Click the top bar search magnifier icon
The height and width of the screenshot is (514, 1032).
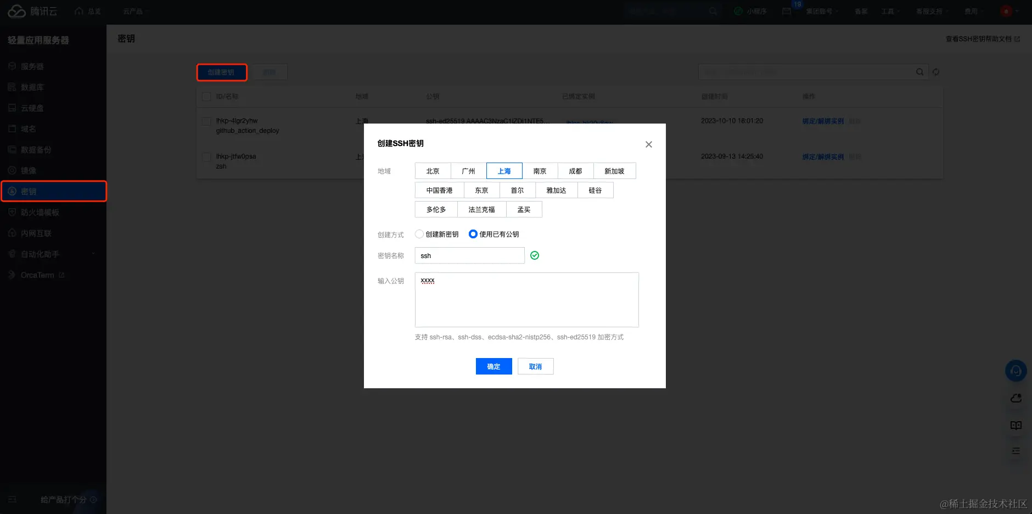(x=713, y=11)
